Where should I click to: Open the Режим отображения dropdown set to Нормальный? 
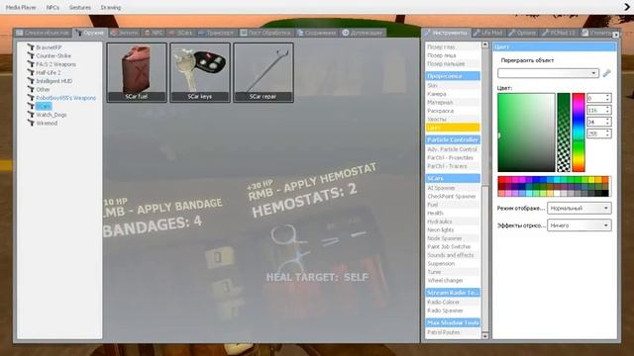[x=579, y=209]
